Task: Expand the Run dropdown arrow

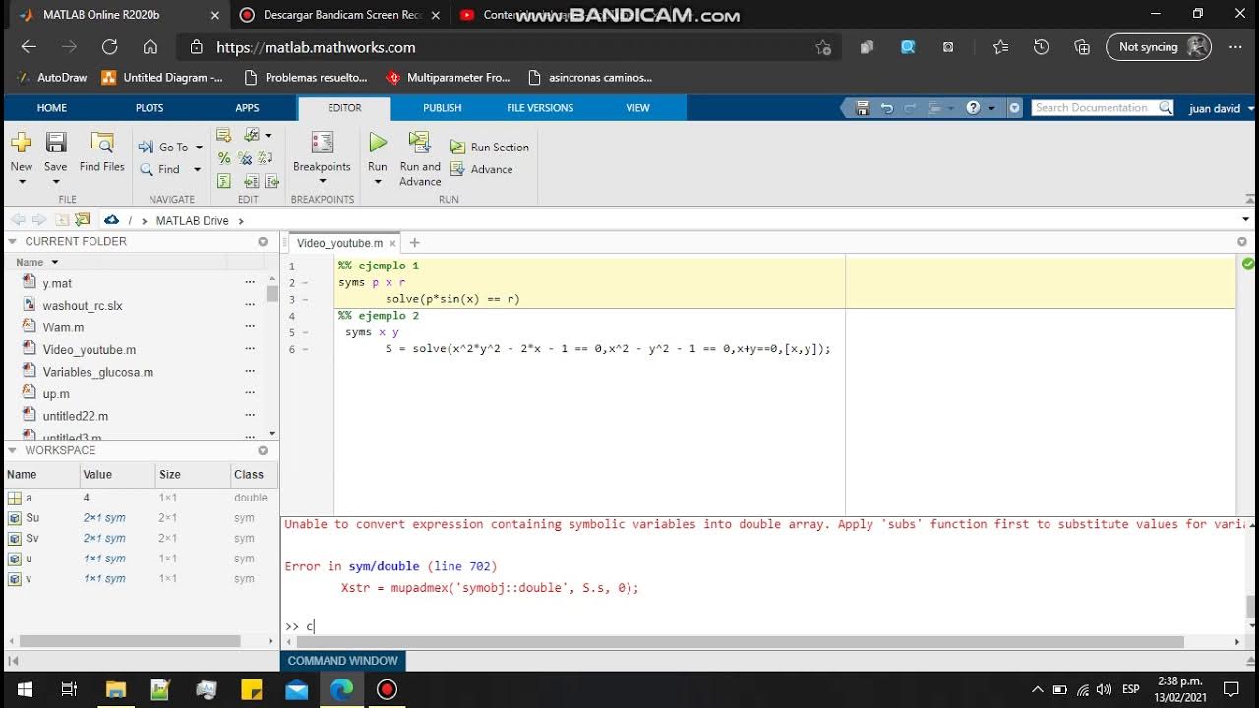Action: (x=378, y=182)
